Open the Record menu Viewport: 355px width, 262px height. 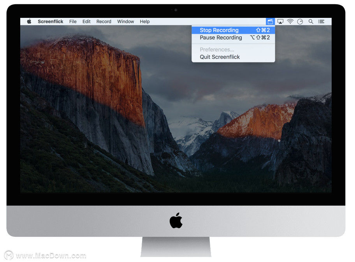(104, 21)
